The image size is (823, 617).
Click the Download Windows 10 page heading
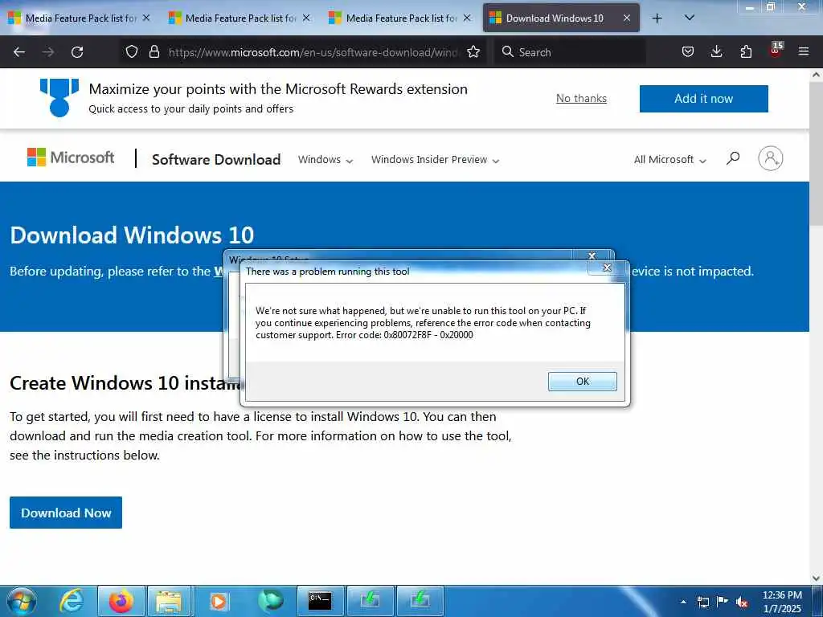coord(132,235)
